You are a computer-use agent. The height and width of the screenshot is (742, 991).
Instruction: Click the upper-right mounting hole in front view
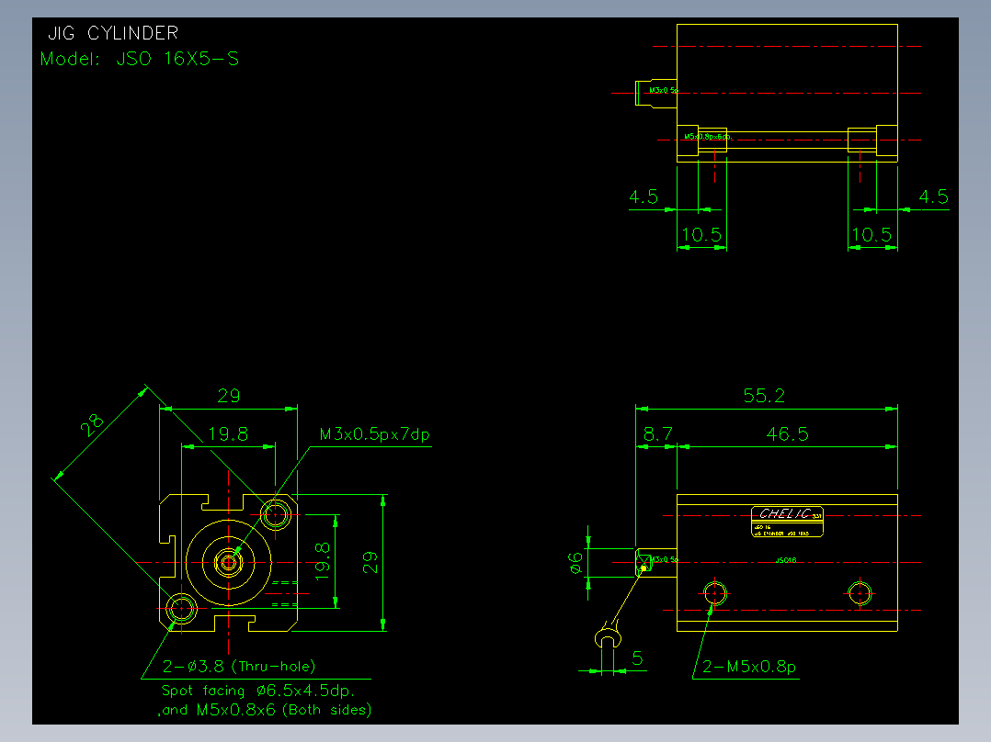point(276,514)
